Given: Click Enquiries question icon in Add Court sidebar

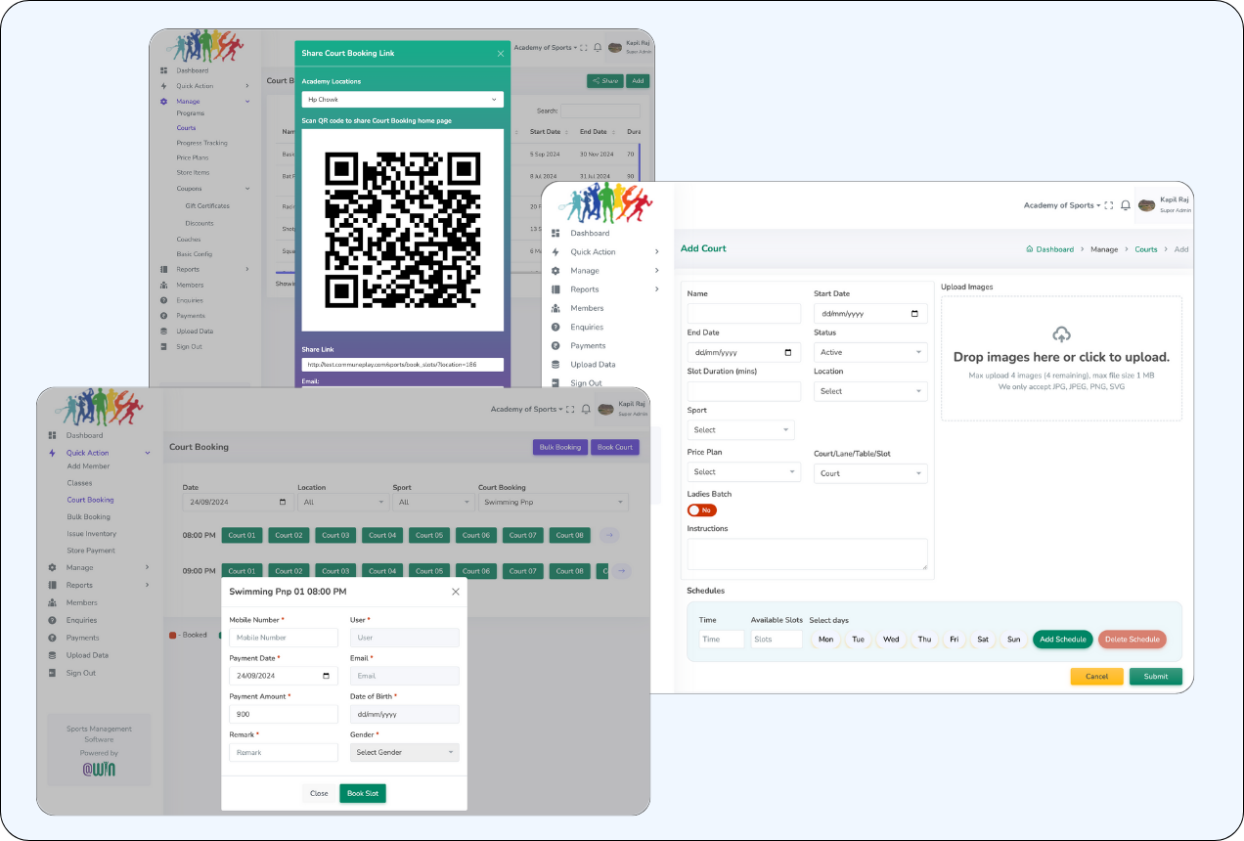Looking at the screenshot, I should [555, 327].
